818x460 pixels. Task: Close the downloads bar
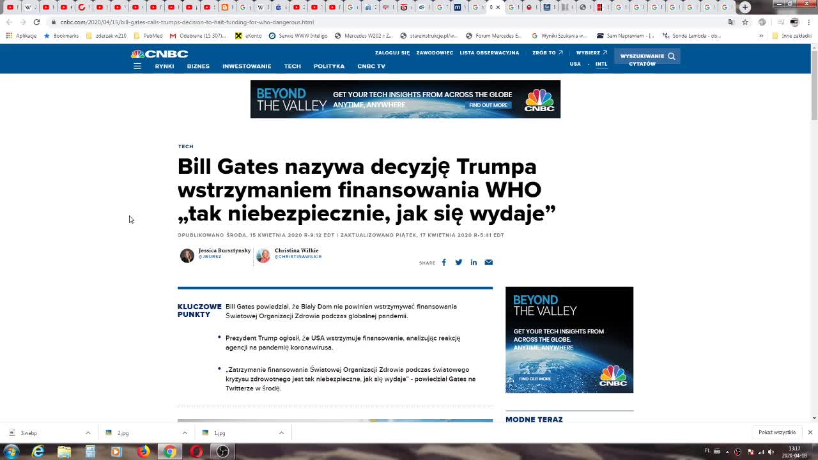(x=810, y=433)
